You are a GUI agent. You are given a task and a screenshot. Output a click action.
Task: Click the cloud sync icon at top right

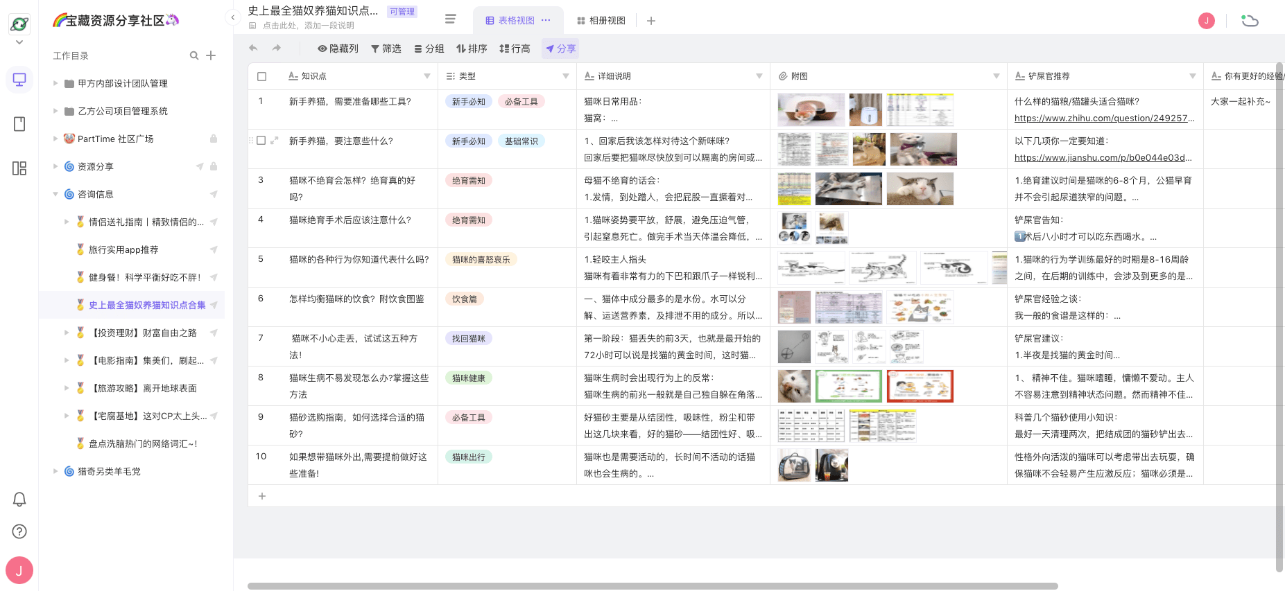[1250, 21]
